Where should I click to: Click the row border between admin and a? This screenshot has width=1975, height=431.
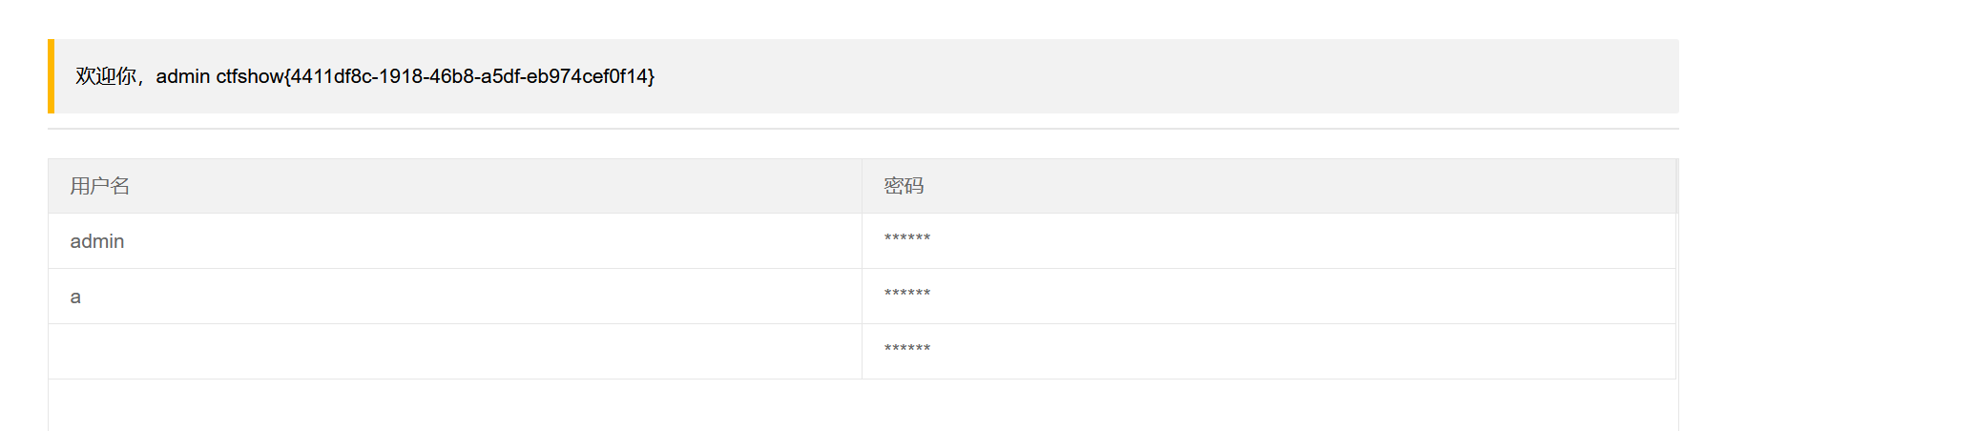pyautogui.click(x=454, y=269)
